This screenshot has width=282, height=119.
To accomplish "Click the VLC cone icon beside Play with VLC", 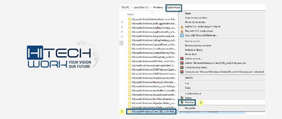I will (x=182, y=31).
